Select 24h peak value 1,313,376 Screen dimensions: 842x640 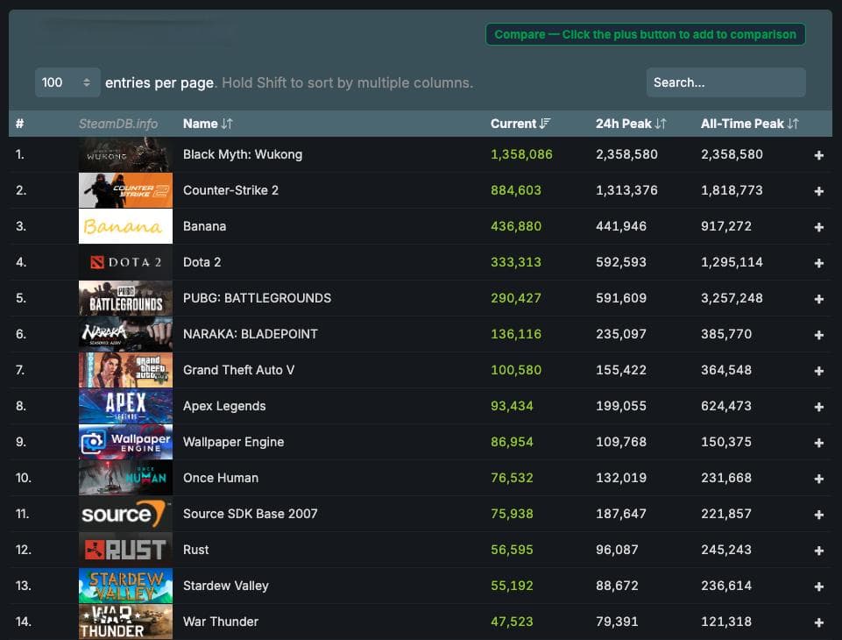point(626,190)
